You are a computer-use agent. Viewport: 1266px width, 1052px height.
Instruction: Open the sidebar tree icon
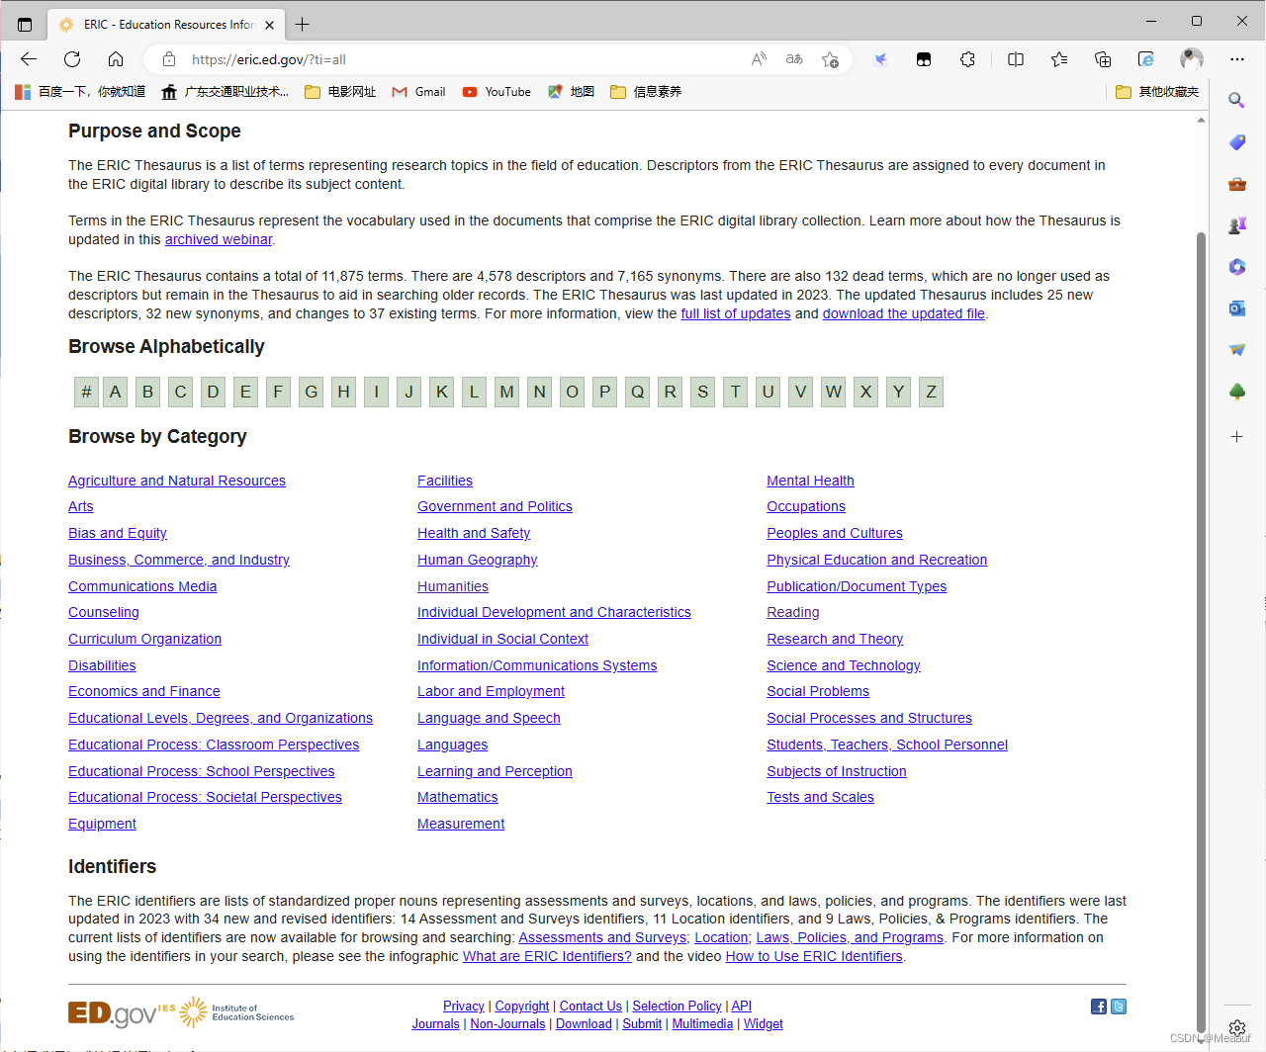(1236, 392)
